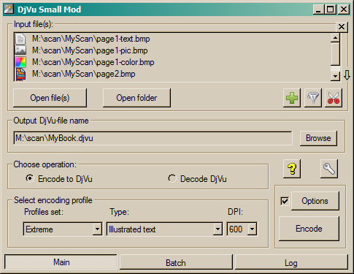Screen dimensions: 354x274
Task: Close the DjVu Small Mod window
Action: click(x=344, y=9)
